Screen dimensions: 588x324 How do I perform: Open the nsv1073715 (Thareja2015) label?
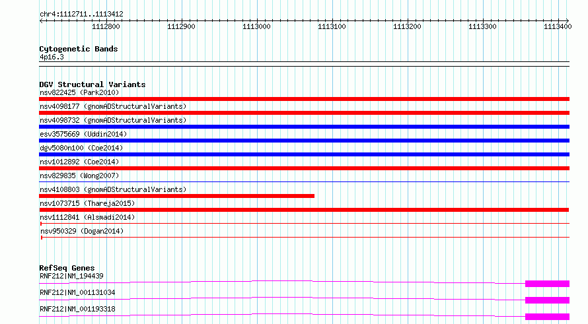click(x=87, y=203)
